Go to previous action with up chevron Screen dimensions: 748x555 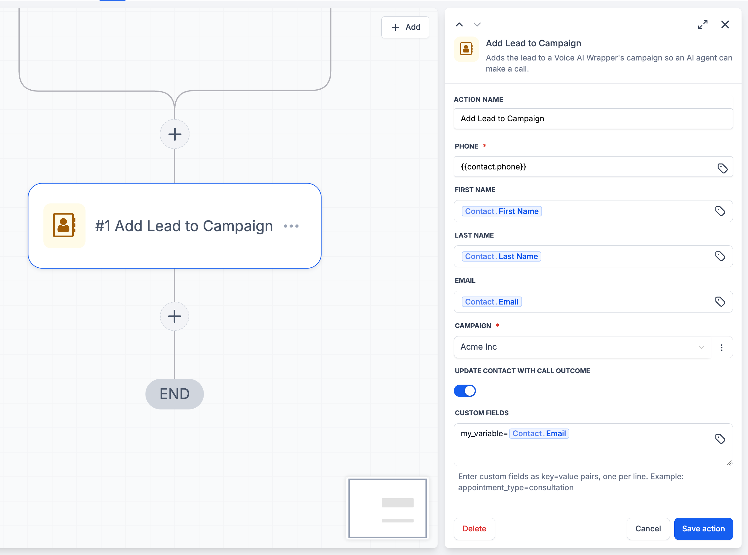point(459,25)
